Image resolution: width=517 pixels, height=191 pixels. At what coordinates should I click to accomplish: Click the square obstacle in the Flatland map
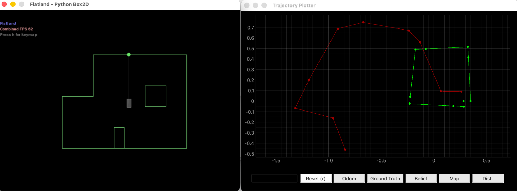point(155,96)
